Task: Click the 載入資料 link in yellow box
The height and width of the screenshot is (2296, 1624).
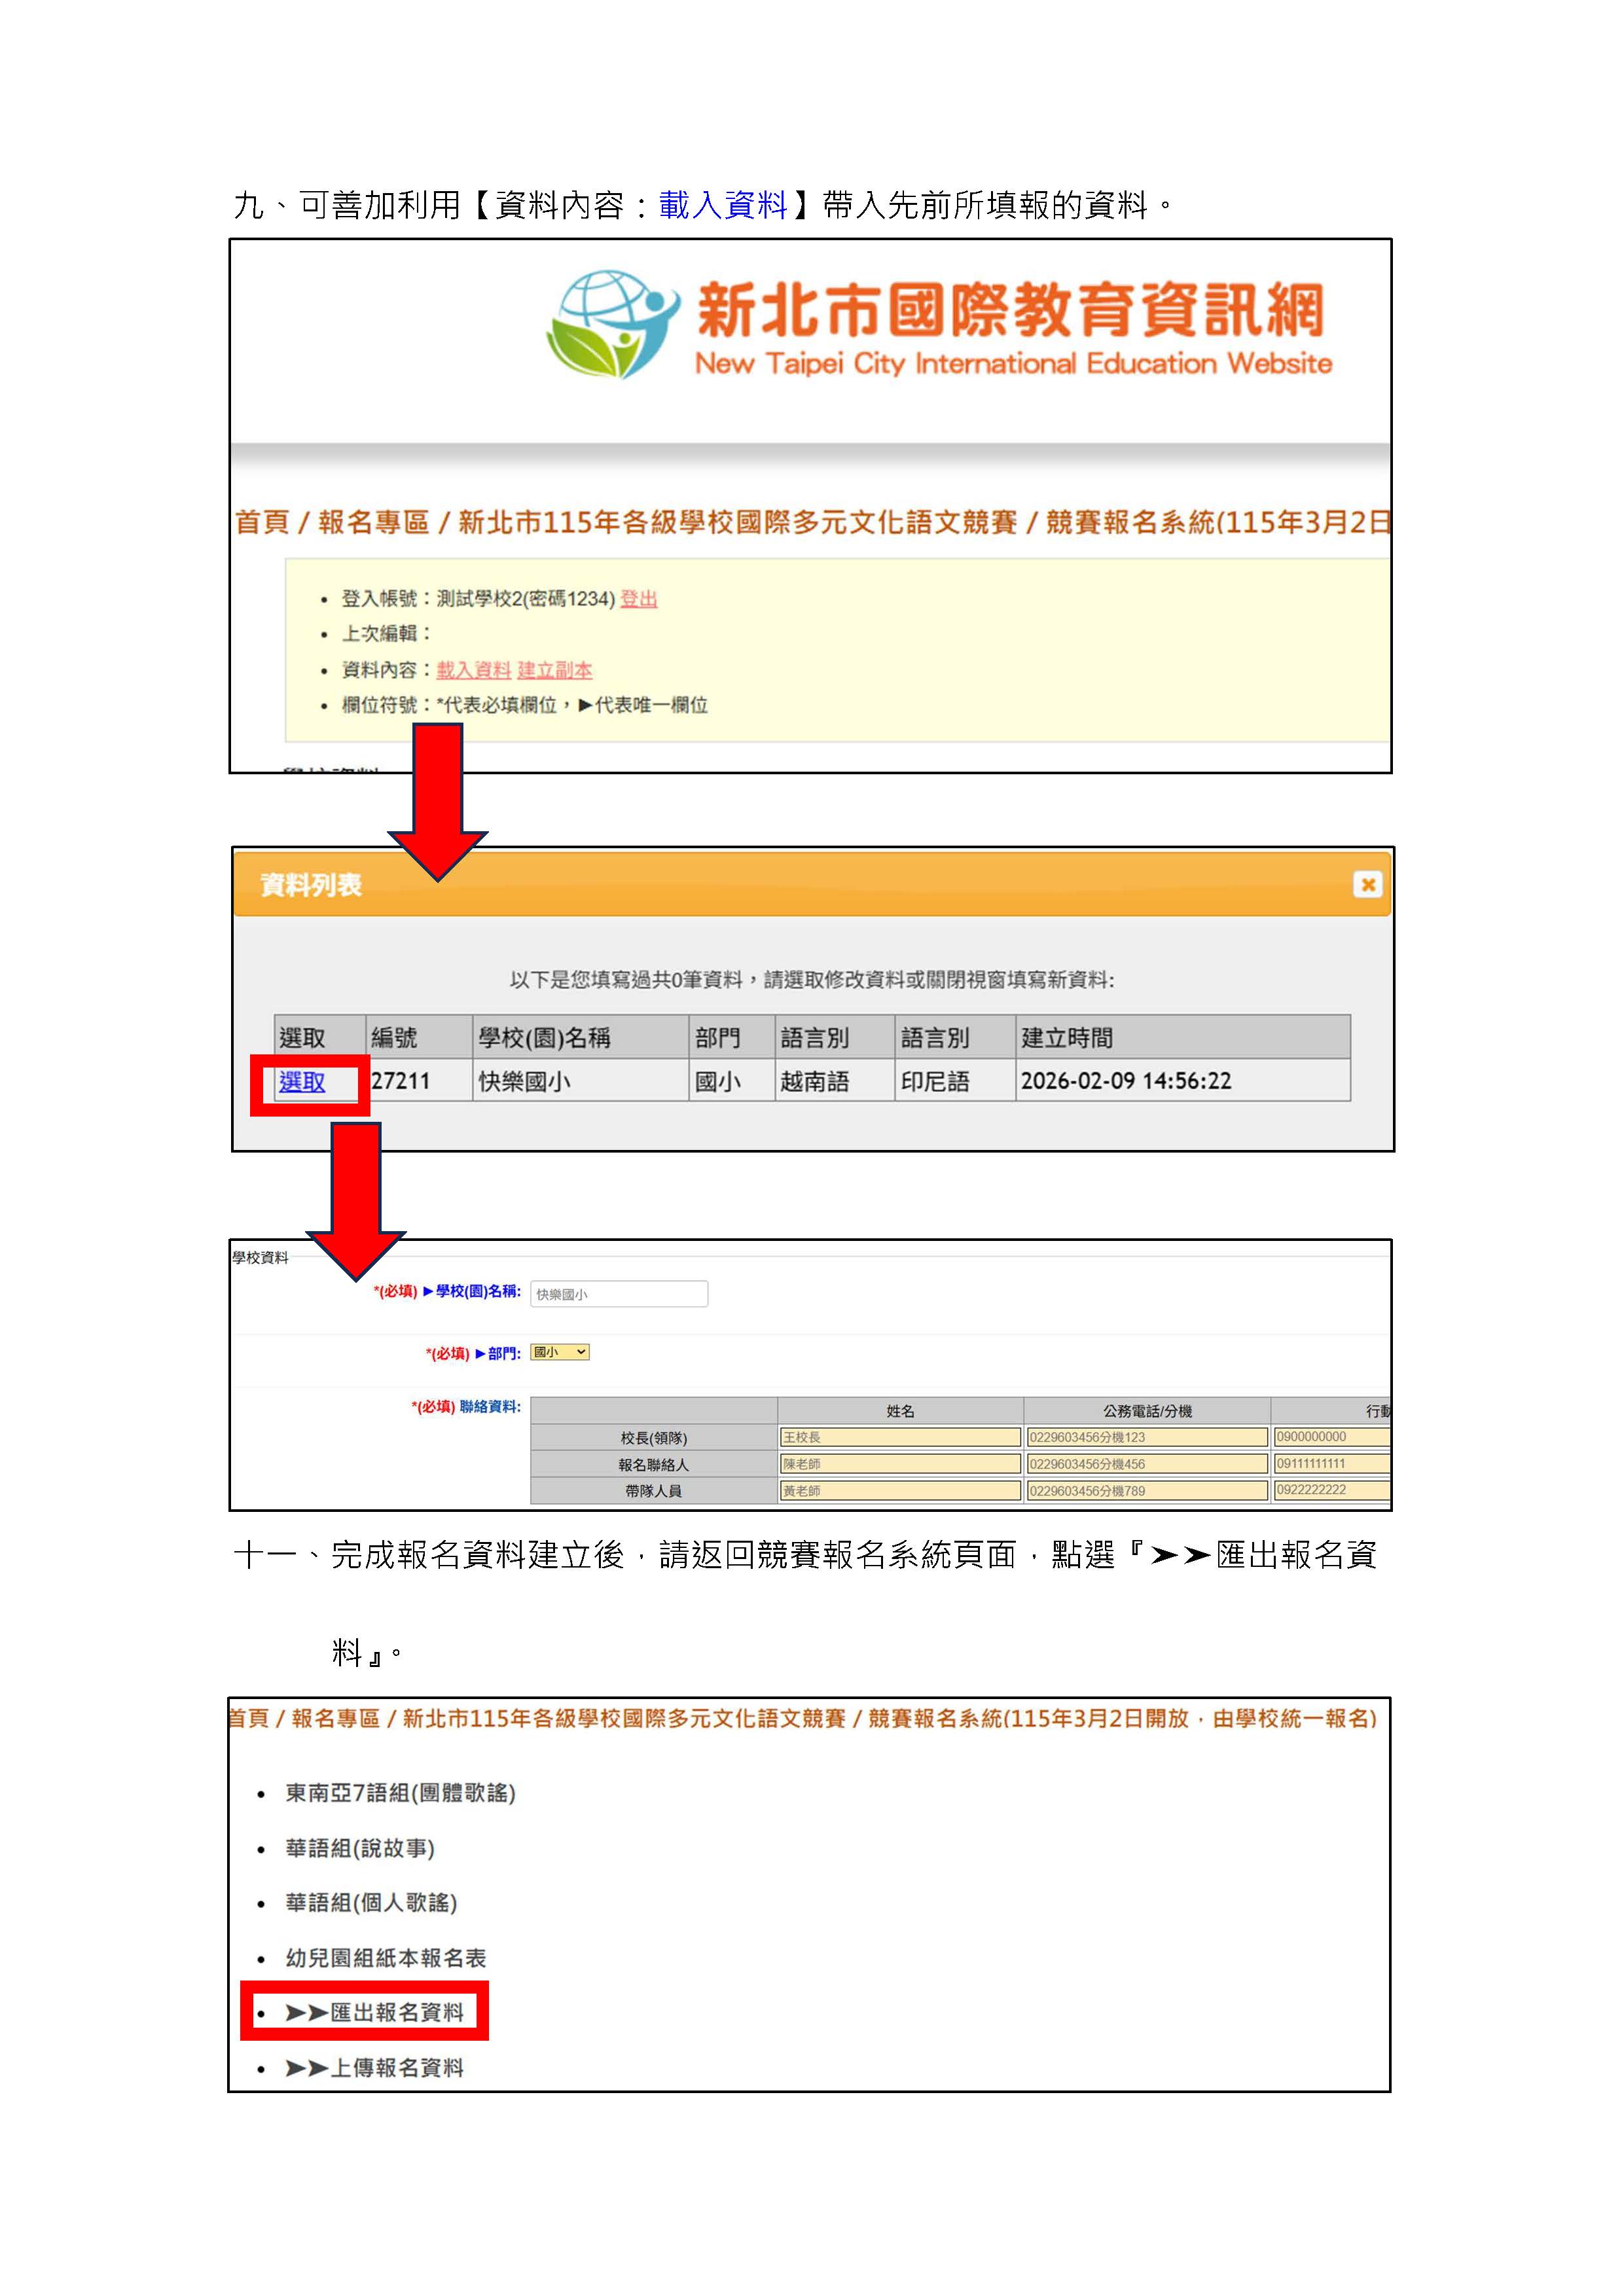Action: (473, 669)
